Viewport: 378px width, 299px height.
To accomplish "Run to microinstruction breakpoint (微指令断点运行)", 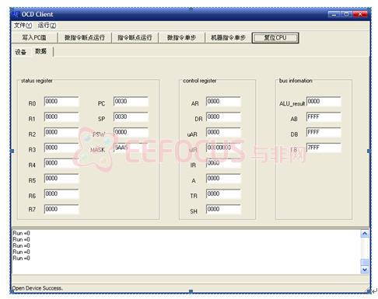I will pyautogui.click(x=85, y=38).
